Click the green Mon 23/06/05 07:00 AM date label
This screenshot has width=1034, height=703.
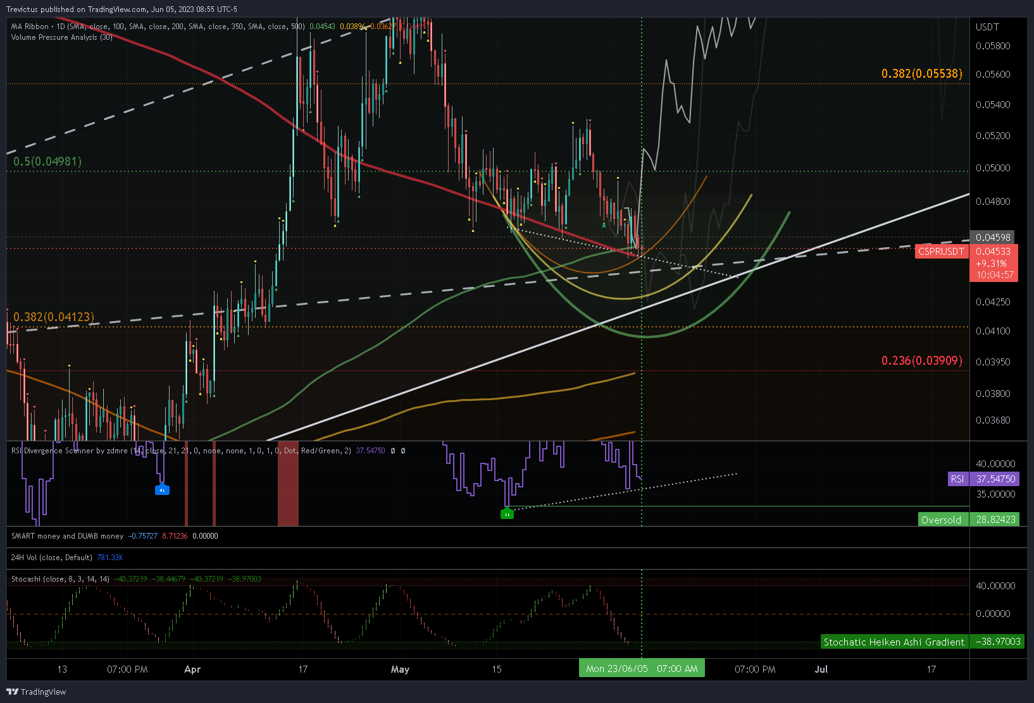pyautogui.click(x=642, y=668)
